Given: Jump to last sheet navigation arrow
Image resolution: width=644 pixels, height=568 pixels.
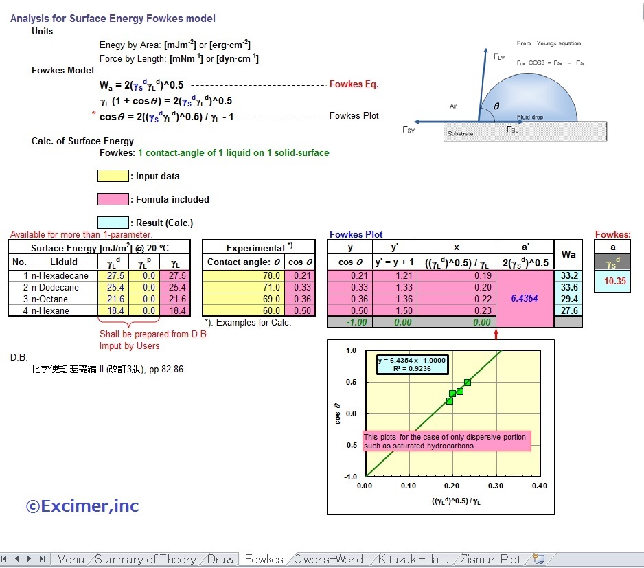Looking at the screenshot, I should click(x=42, y=559).
